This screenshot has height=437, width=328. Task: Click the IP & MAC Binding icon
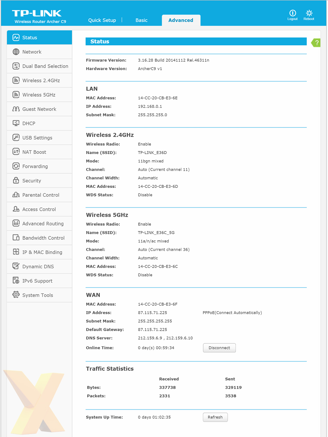pos(16,252)
